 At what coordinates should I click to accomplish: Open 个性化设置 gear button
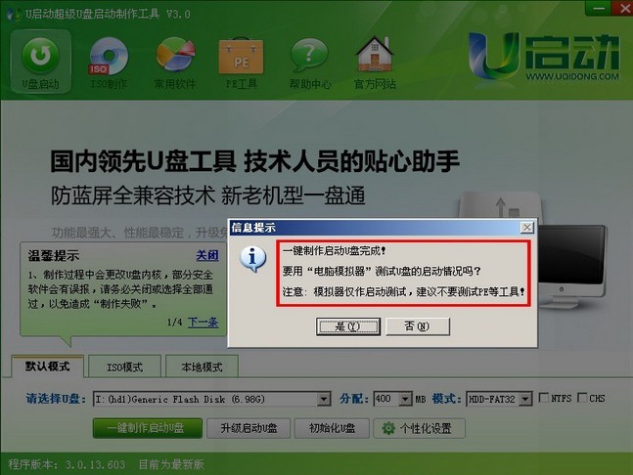419,428
